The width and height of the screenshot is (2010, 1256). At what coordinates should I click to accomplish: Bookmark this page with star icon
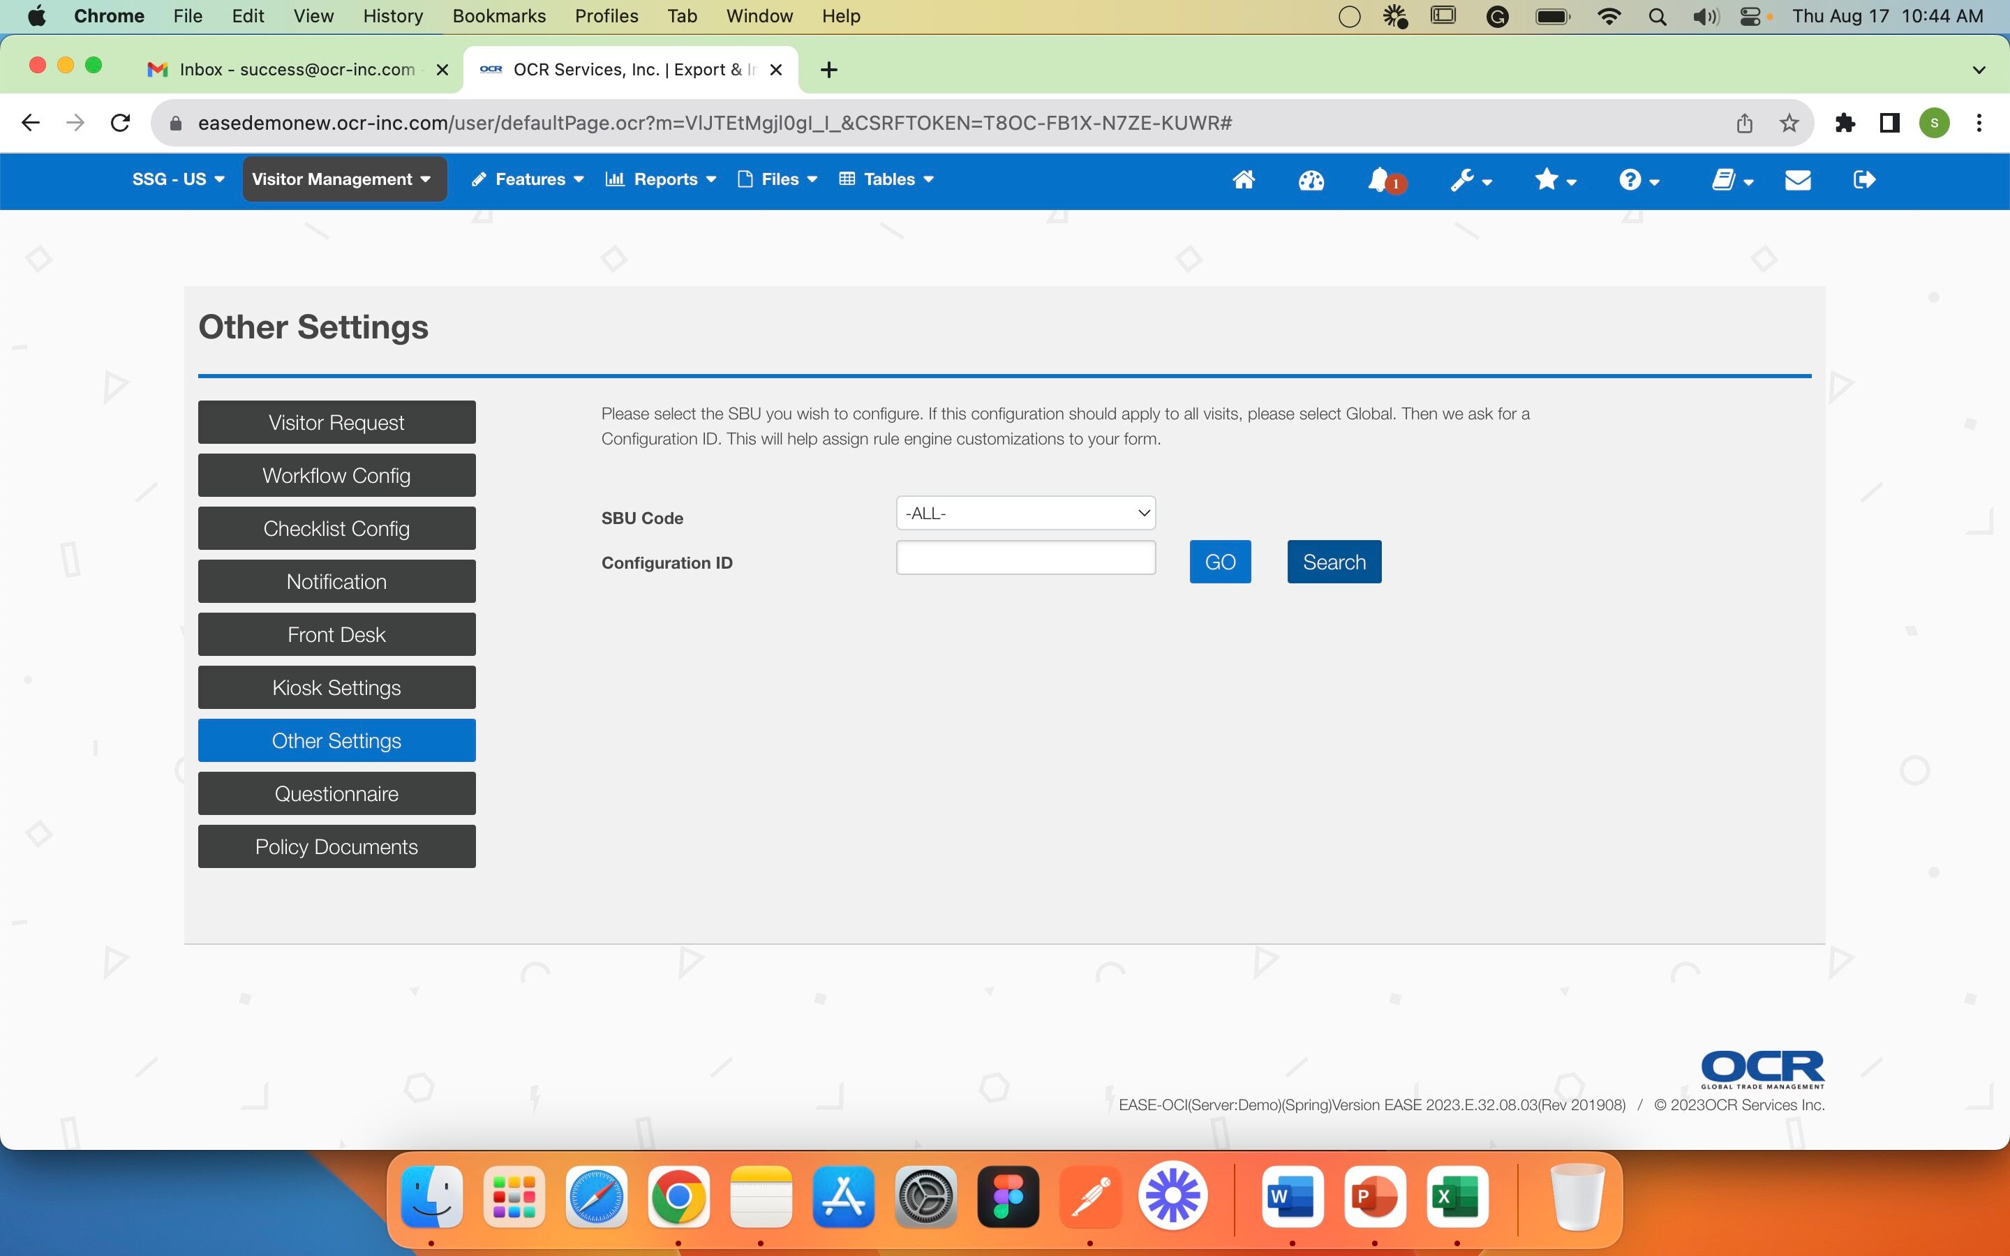(1789, 123)
